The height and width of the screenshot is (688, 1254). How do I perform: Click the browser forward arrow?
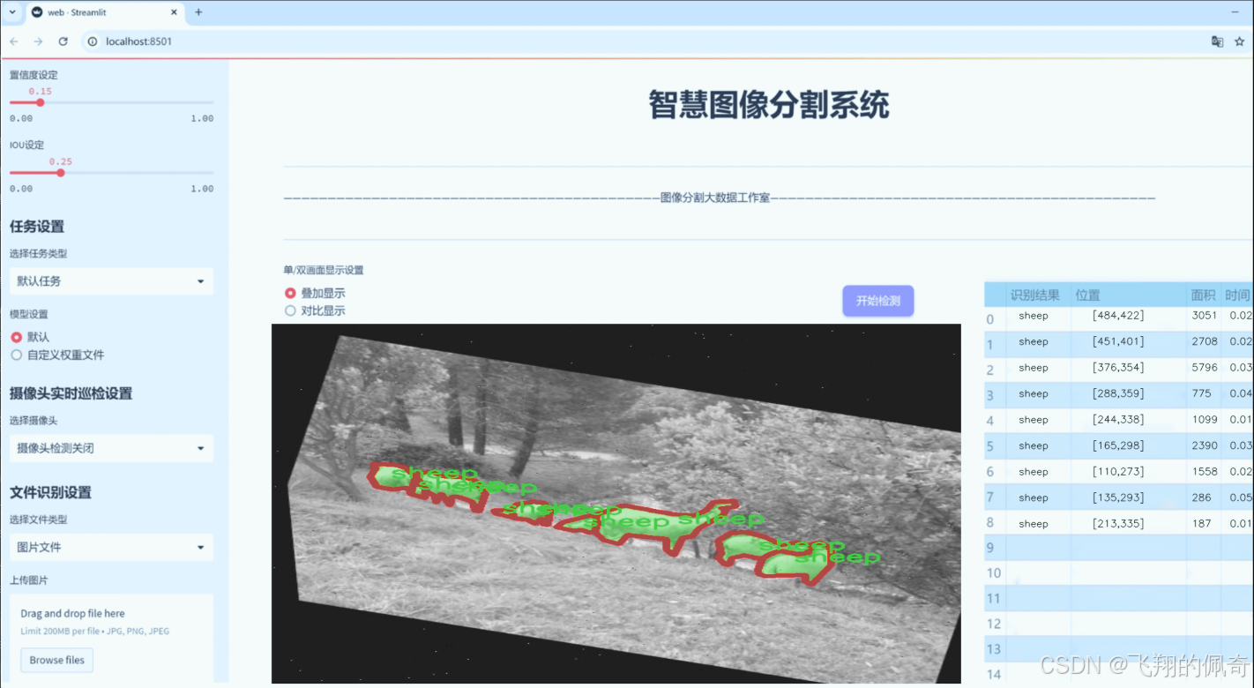38,41
